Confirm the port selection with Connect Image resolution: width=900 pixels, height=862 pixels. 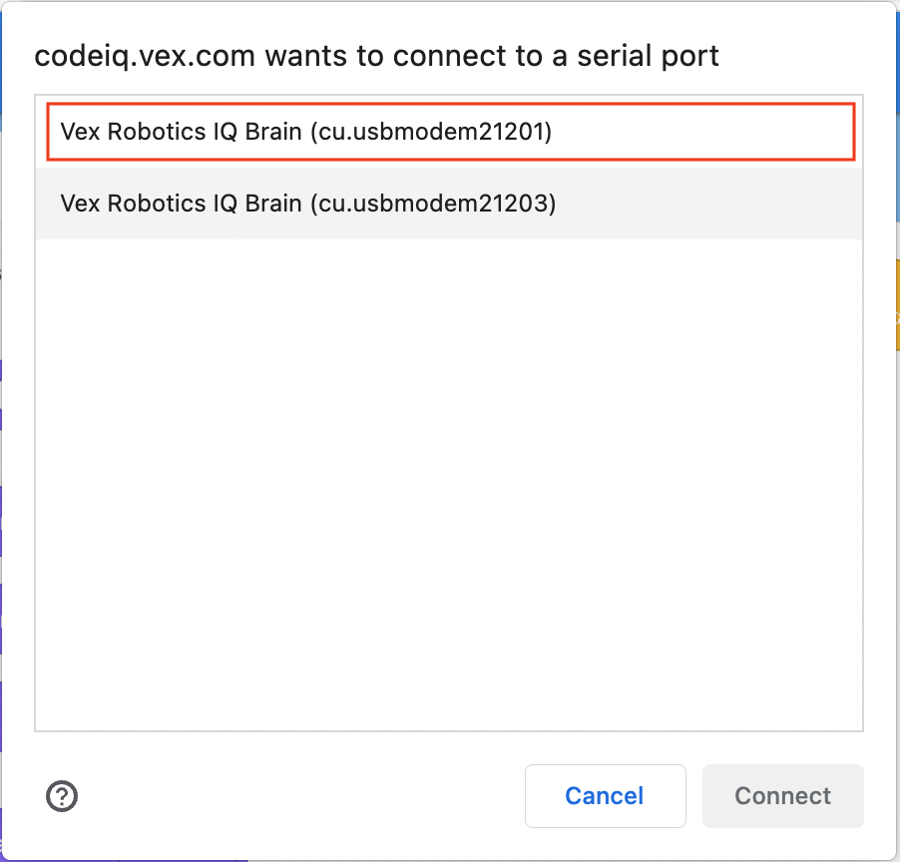pos(782,795)
